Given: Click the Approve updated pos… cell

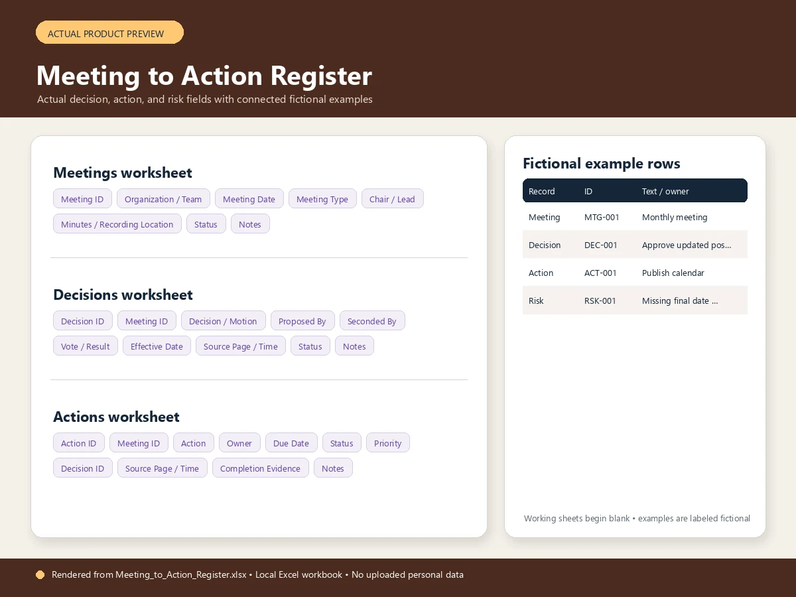Looking at the screenshot, I should (x=687, y=245).
